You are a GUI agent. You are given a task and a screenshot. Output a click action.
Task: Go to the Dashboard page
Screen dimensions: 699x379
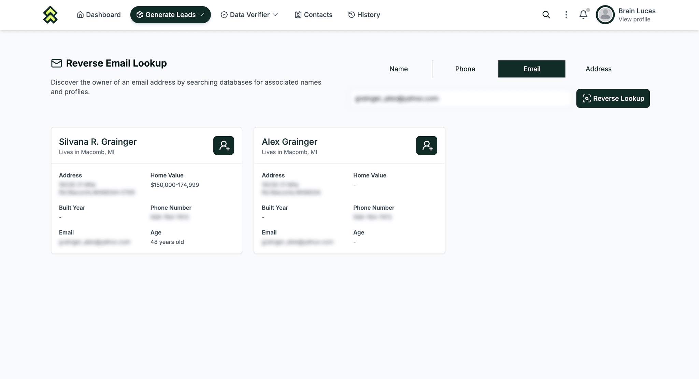(x=99, y=15)
